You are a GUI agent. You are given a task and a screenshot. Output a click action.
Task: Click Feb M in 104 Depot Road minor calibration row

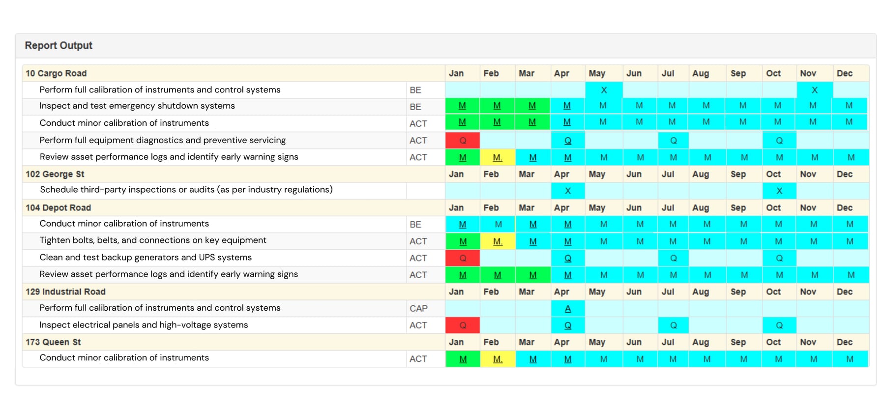(498, 225)
